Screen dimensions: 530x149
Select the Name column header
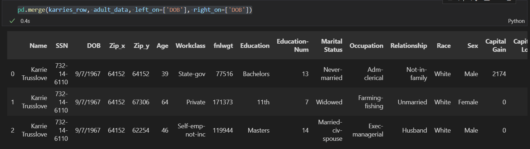tap(38, 46)
